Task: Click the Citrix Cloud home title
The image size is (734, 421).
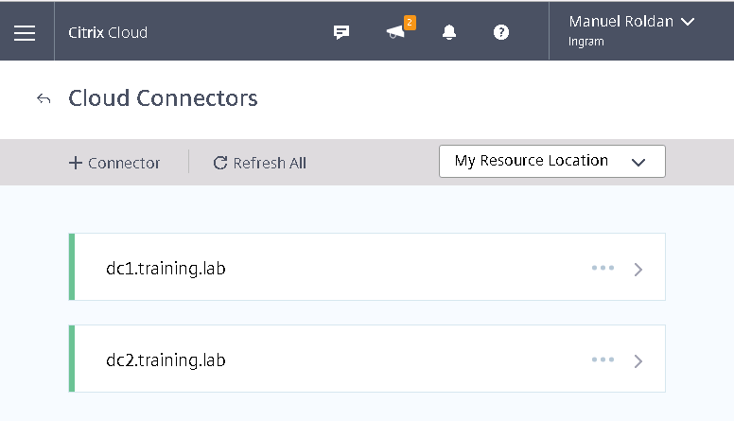Action: tap(108, 32)
